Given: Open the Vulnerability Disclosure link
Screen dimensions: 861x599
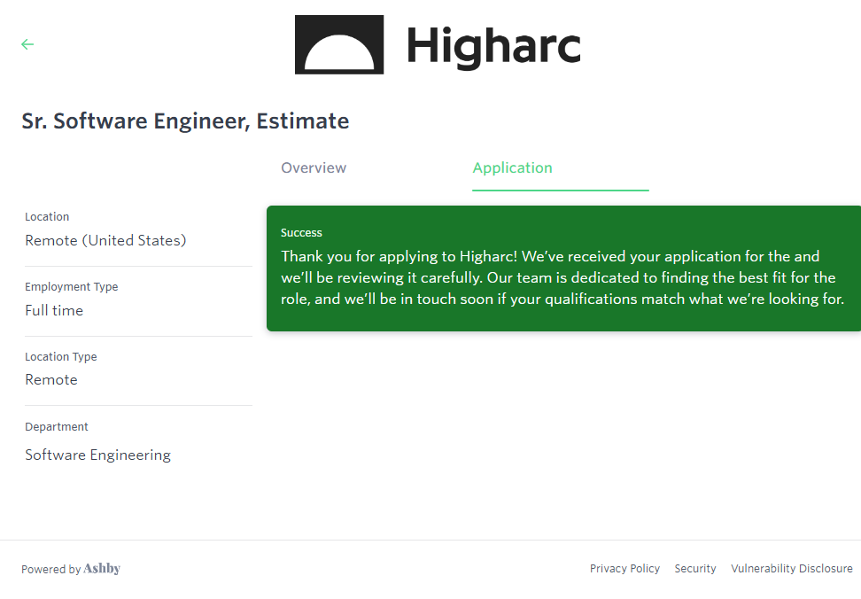Looking at the screenshot, I should click(x=791, y=569).
